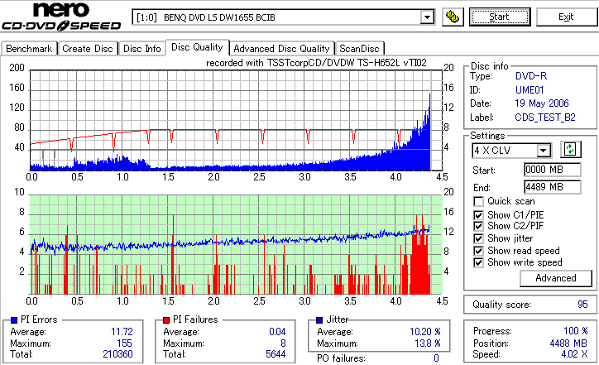Uncheck Show write speed
Image resolution: width=599 pixels, height=365 pixels.
pos(478,262)
